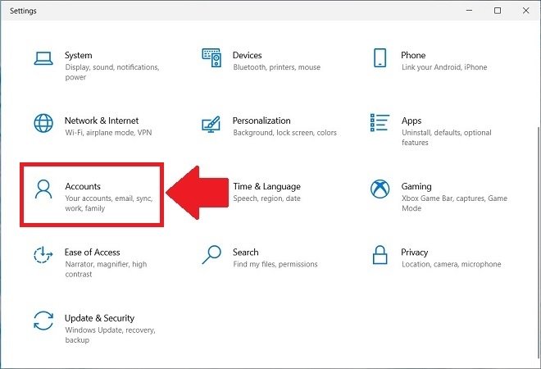
Task: Click the vertical scrollbar of Settings
Action: 539,242
